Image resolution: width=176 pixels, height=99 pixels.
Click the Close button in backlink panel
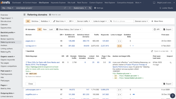tap(31, 84)
